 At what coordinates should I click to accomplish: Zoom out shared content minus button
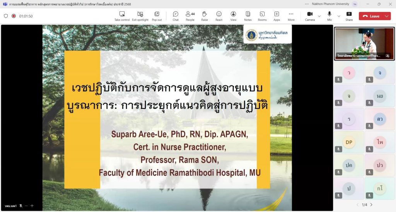(26, 206)
